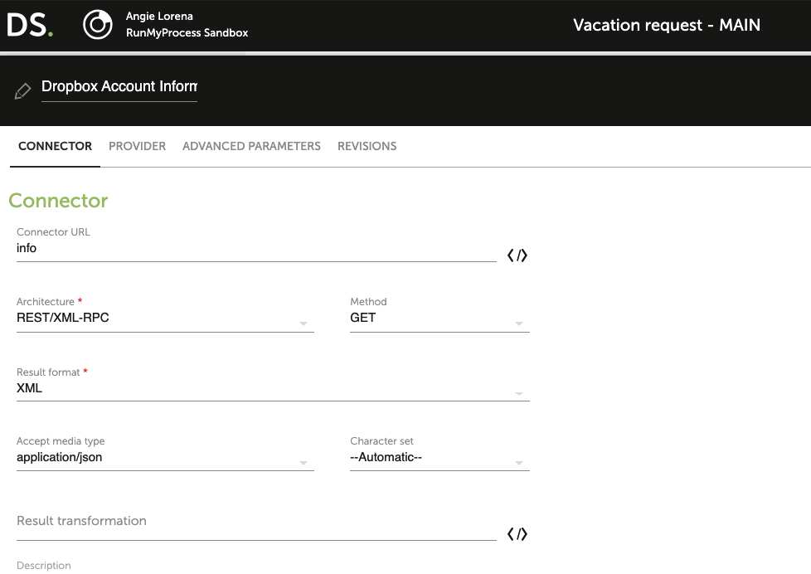Open Accept media type dropdown application/json
The height and width of the screenshot is (574, 811).
[x=165, y=458]
